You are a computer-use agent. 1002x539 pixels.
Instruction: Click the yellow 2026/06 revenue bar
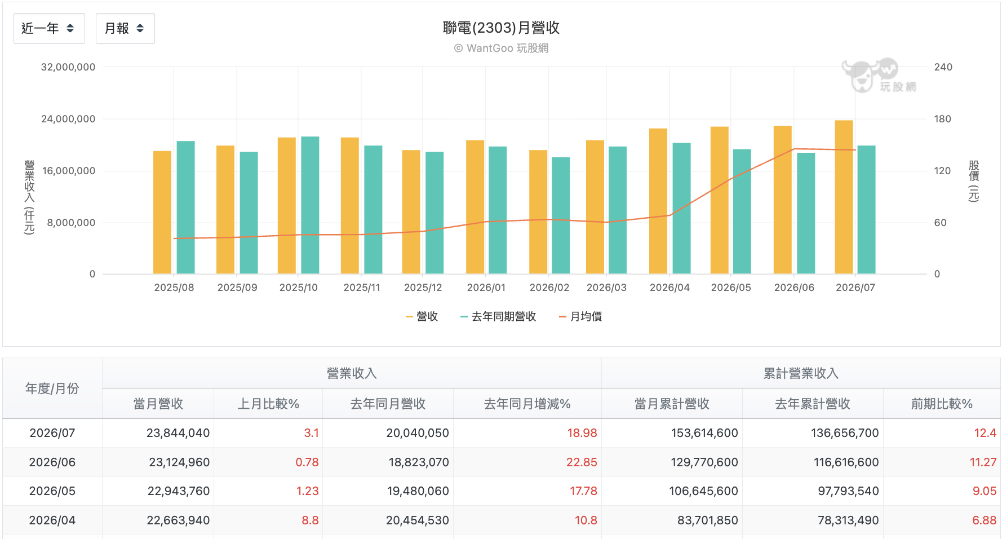click(783, 200)
